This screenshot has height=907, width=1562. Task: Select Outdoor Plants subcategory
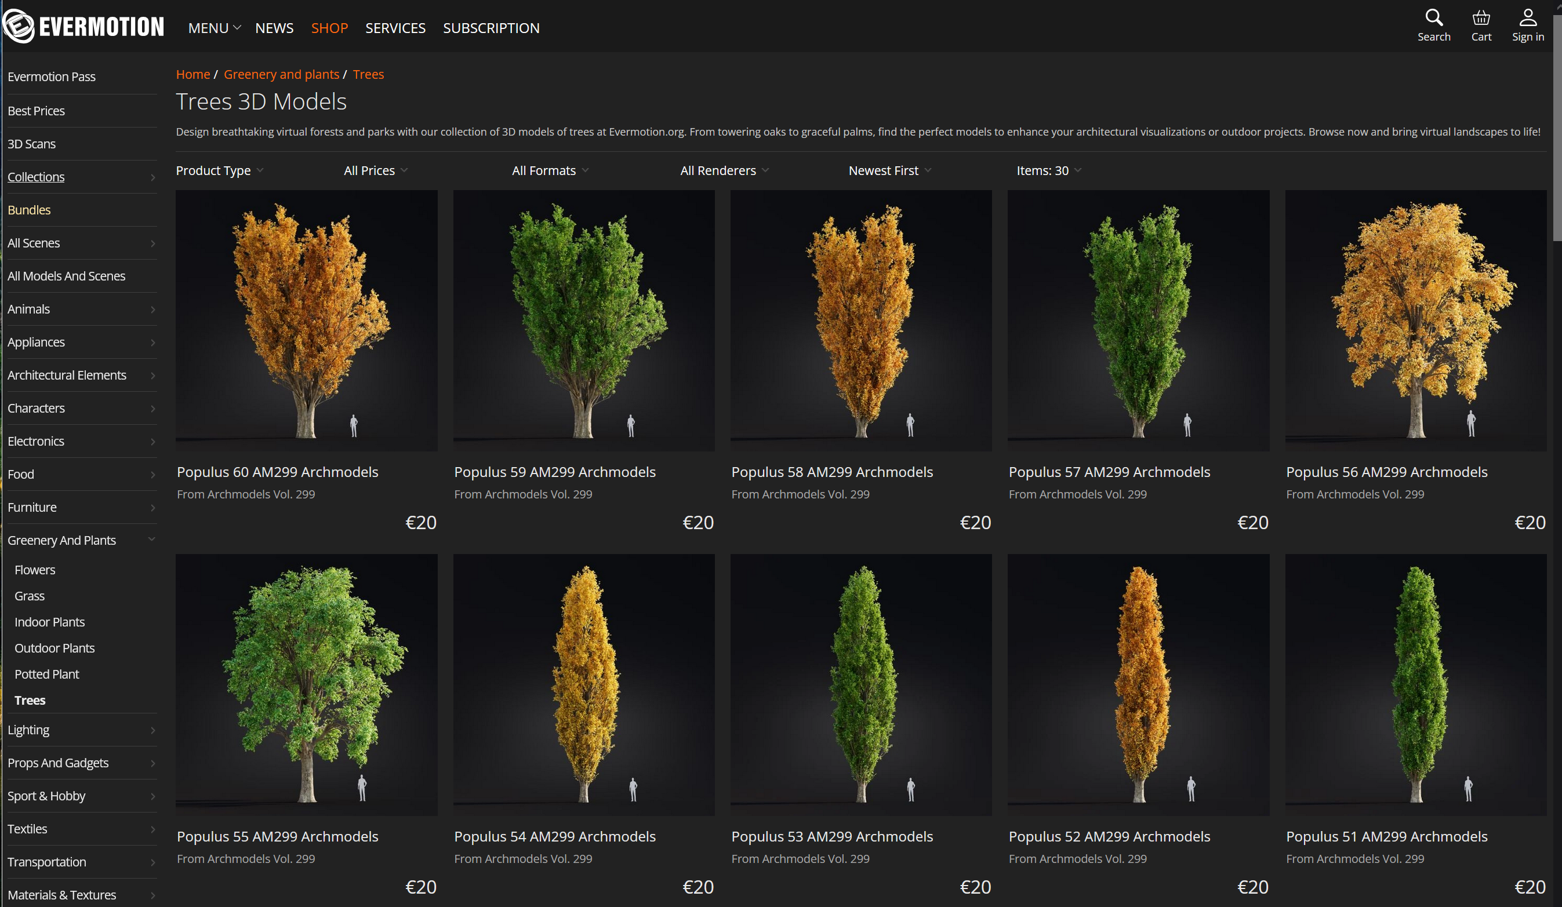[55, 648]
